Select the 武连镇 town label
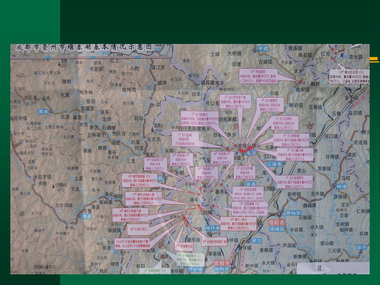The height and width of the screenshot is (285, 380). click(x=361, y=142)
